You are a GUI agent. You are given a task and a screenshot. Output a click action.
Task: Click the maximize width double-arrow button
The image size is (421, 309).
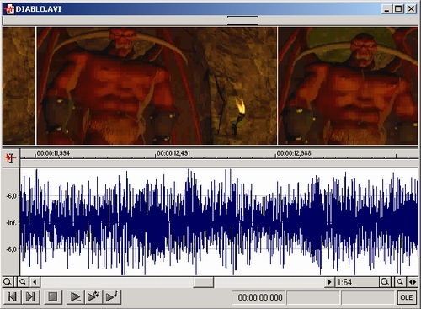click(412, 282)
